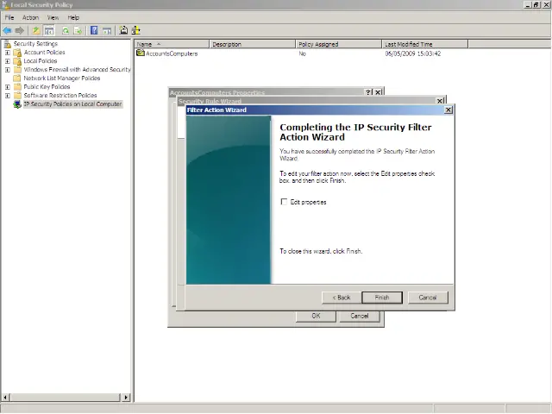
Task: Expand the Public Key Policies tree node
Action: click(x=8, y=87)
